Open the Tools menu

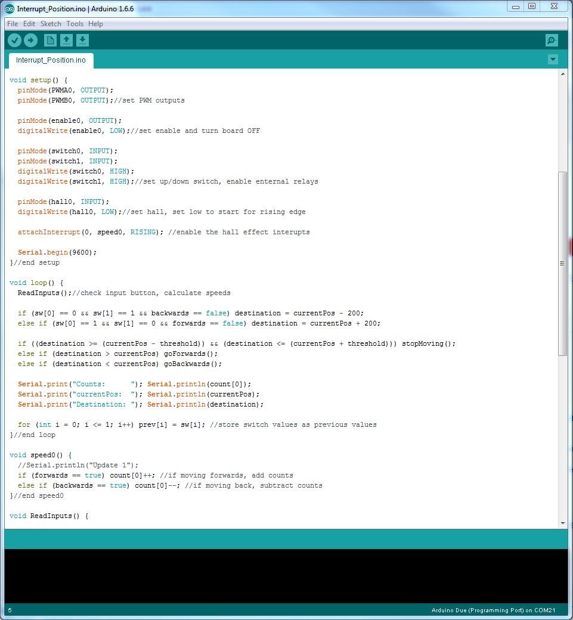point(75,24)
